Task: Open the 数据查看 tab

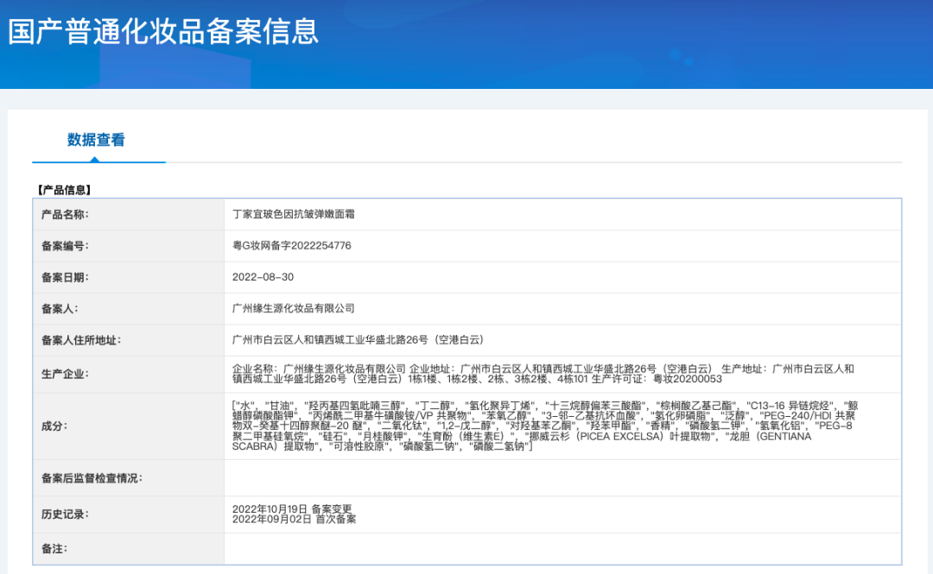Action: (96, 141)
